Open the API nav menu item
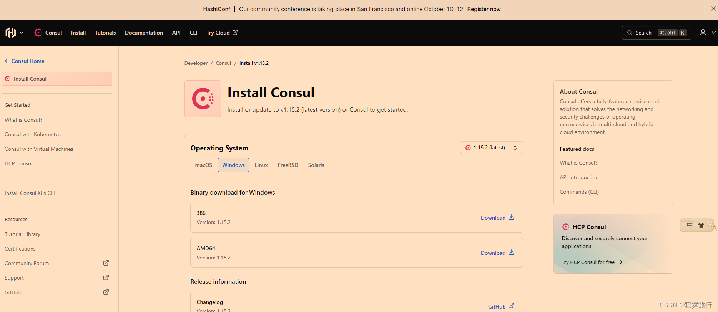Viewport: 718px width, 312px height. 176,33
